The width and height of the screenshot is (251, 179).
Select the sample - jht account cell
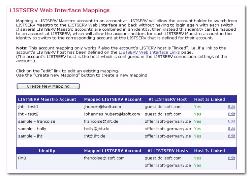(30, 136)
